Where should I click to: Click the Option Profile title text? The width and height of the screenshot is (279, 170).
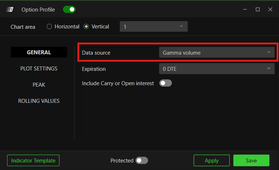[x=38, y=10]
